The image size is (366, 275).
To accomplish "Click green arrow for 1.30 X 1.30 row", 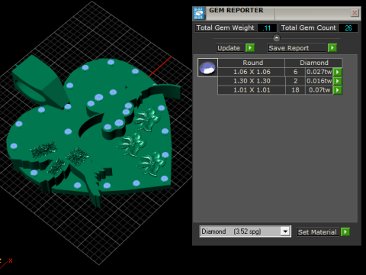I will pos(338,81).
